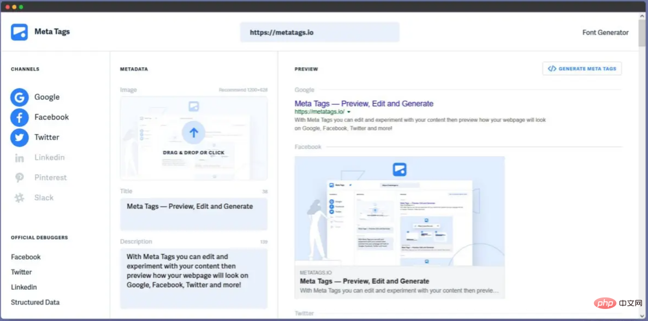This screenshot has height=321, width=648.
Task: Click the green https://metatags.io/ URL
Action: coord(319,111)
